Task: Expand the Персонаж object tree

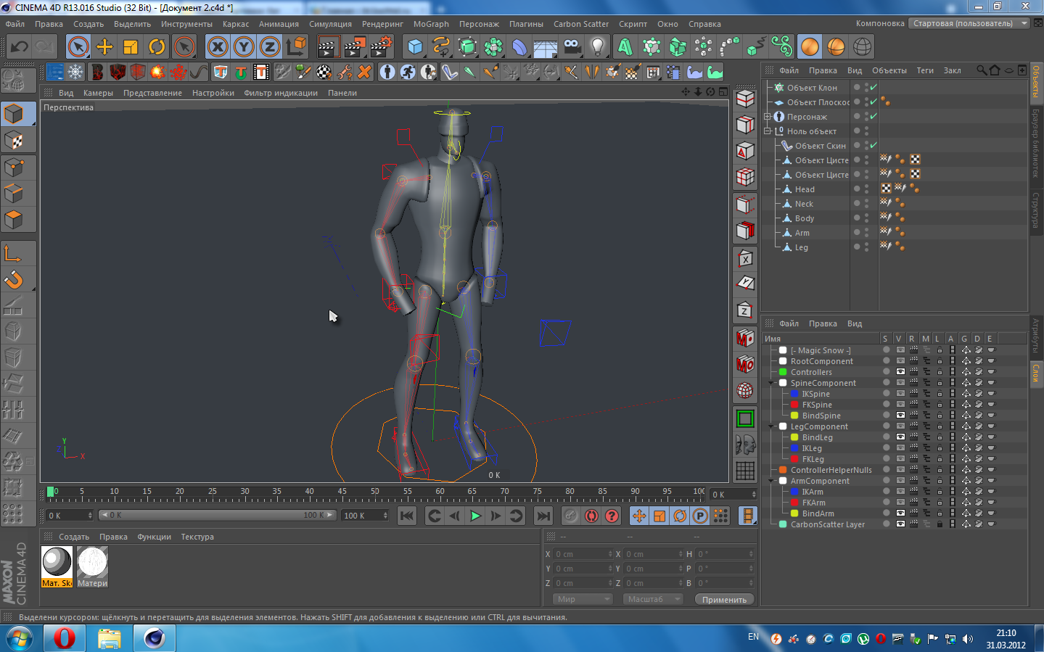Action: (768, 117)
